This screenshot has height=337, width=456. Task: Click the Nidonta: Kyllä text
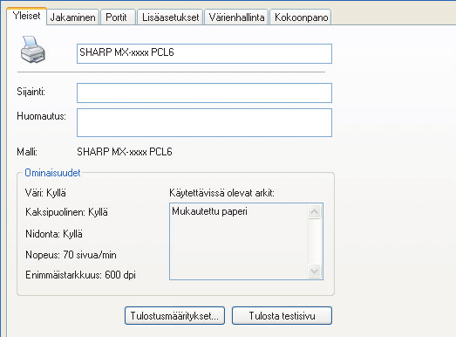tap(54, 234)
